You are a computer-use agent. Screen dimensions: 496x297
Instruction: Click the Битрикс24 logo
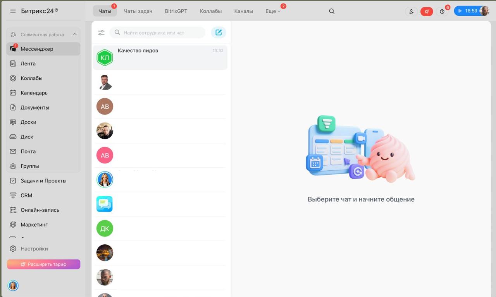tap(40, 11)
